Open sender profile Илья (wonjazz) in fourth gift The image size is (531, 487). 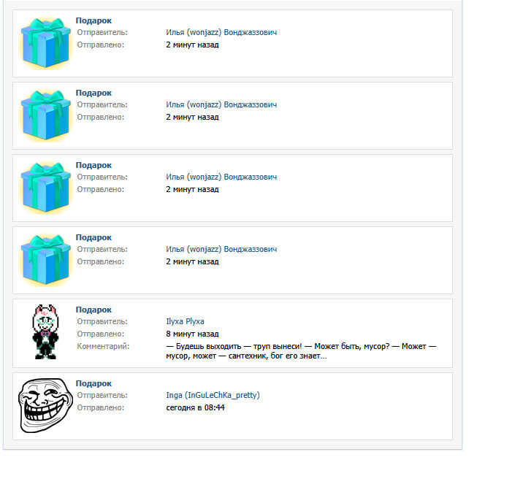pyautogui.click(x=221, y=249)
